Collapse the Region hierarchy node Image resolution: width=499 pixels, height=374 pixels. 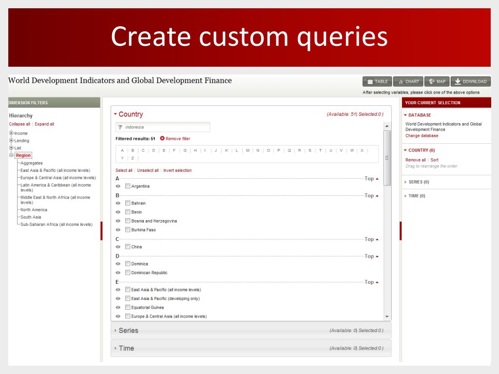pyautogui.click(x=12, y=155)
